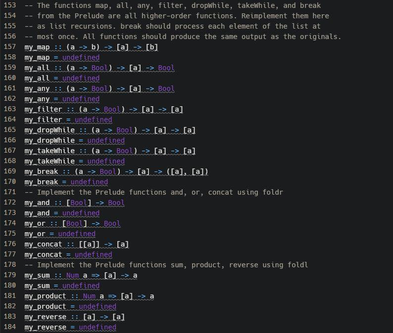Click undefined in the my_product definition

coord(98,306)
